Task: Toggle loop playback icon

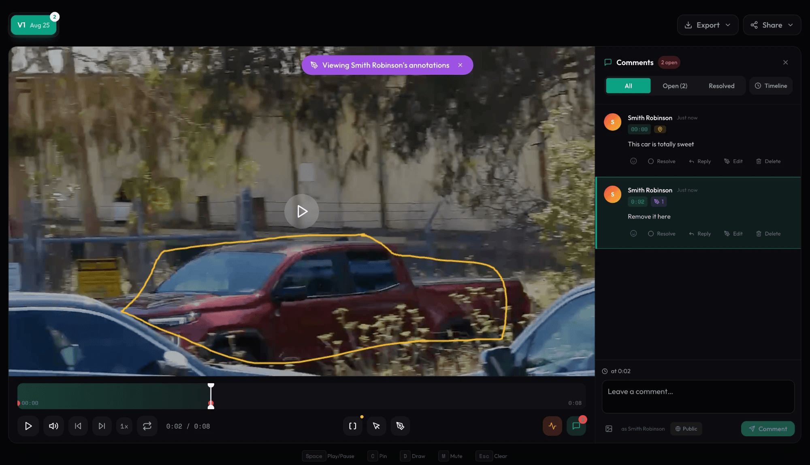Action: 147,426
